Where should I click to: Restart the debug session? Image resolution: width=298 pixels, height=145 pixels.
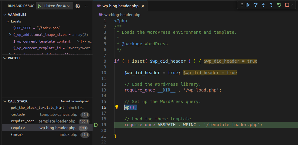click(x=279, y=5)
